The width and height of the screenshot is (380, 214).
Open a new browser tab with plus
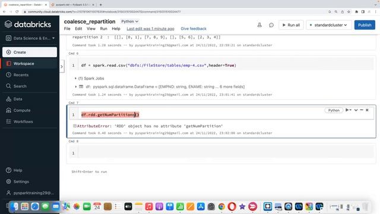pyautogui.click(x=100, y=5)
